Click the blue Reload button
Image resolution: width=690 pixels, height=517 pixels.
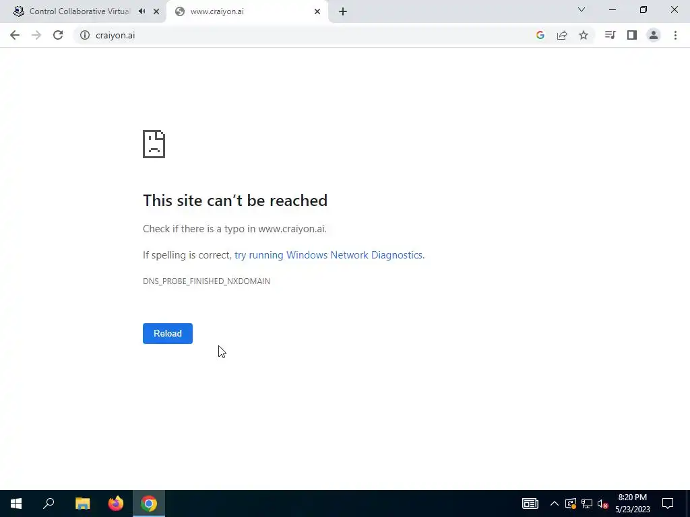pyautogui.click(x=168, y=333)
